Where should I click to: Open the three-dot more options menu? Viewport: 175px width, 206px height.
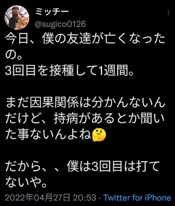(x=169, y=13)
